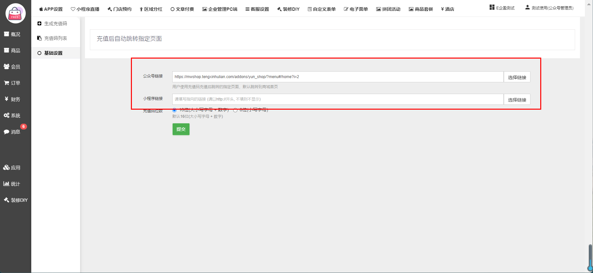This screenshot has width=593, height=273.
Task: Click the green 提交 submit button
Action: pos(181,129)
